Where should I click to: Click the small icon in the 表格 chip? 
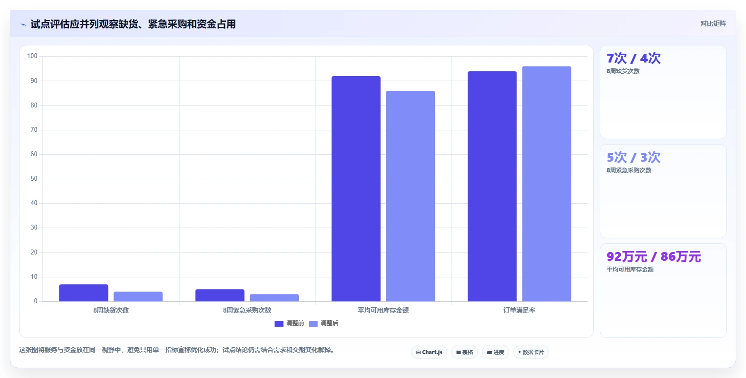point(458,352)
